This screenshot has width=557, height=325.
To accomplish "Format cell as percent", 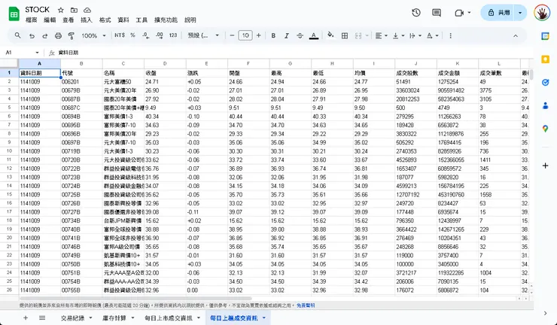I will [132, 35].
